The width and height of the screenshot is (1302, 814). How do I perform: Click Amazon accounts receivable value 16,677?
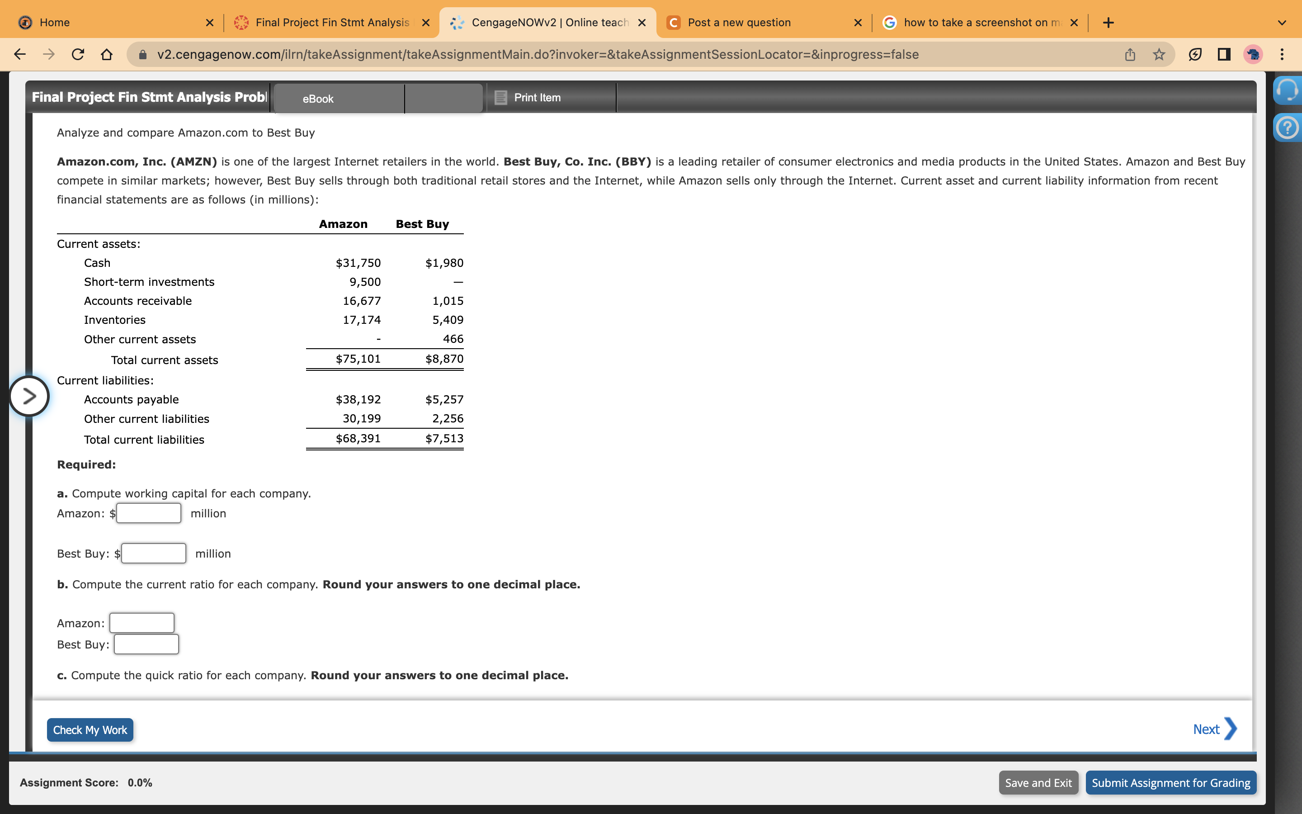(x=362, y=301)
